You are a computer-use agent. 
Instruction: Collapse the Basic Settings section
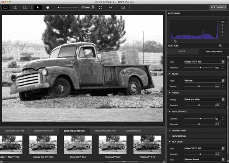coord(169,112)
